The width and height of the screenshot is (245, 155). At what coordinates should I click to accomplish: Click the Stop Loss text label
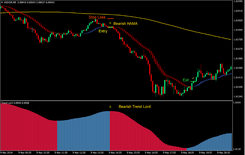(x=97, y=17)
